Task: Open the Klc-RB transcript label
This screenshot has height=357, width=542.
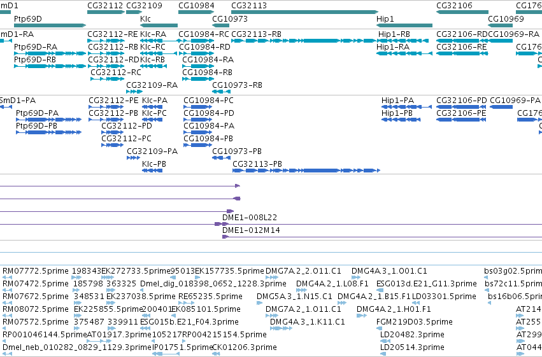Action: (x=152, y=59)
